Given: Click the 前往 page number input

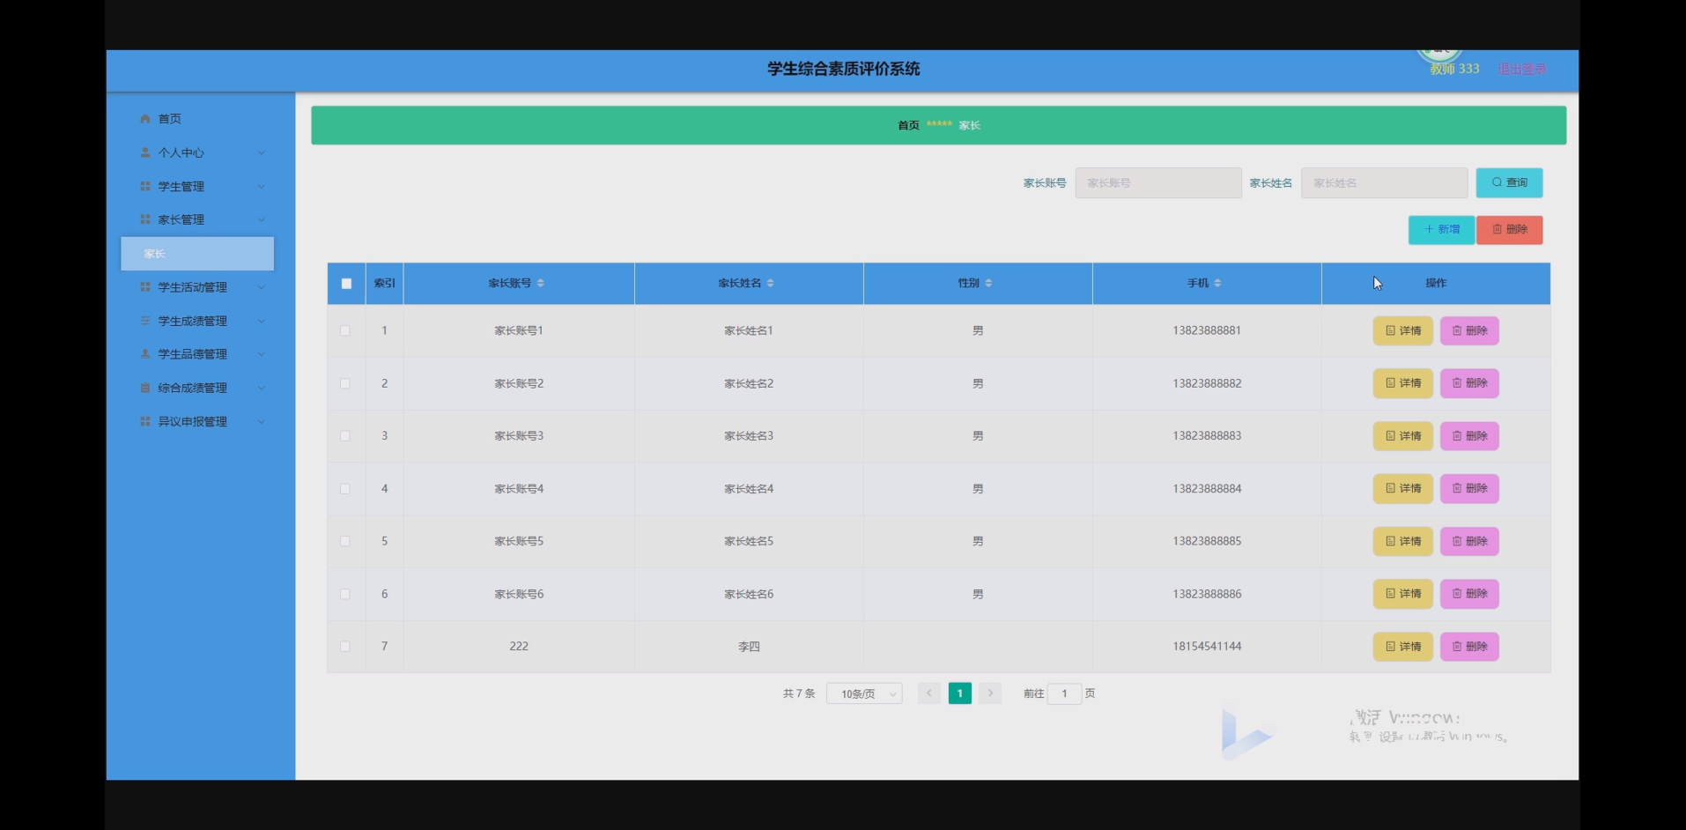Looking at the screenshot, I should pyautogui.click(x=1064, y=693).
